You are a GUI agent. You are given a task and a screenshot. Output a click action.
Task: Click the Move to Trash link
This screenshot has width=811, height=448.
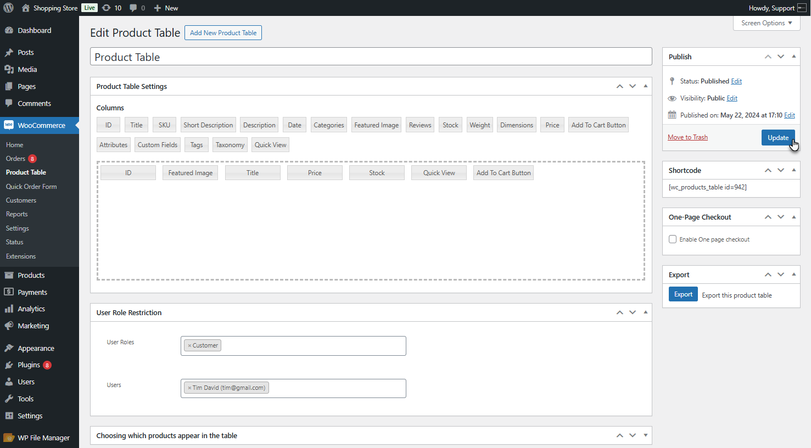pyautogui.click(x=687, y=137)
